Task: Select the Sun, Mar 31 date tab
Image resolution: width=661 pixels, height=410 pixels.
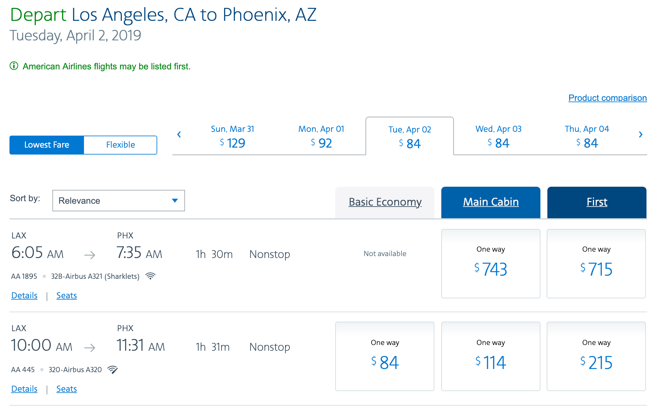Action: coord(232,136)
